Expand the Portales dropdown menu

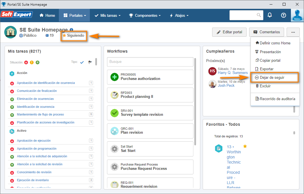click(x=75, y=15)
